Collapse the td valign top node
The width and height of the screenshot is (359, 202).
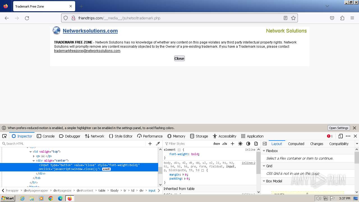[31, 152]
